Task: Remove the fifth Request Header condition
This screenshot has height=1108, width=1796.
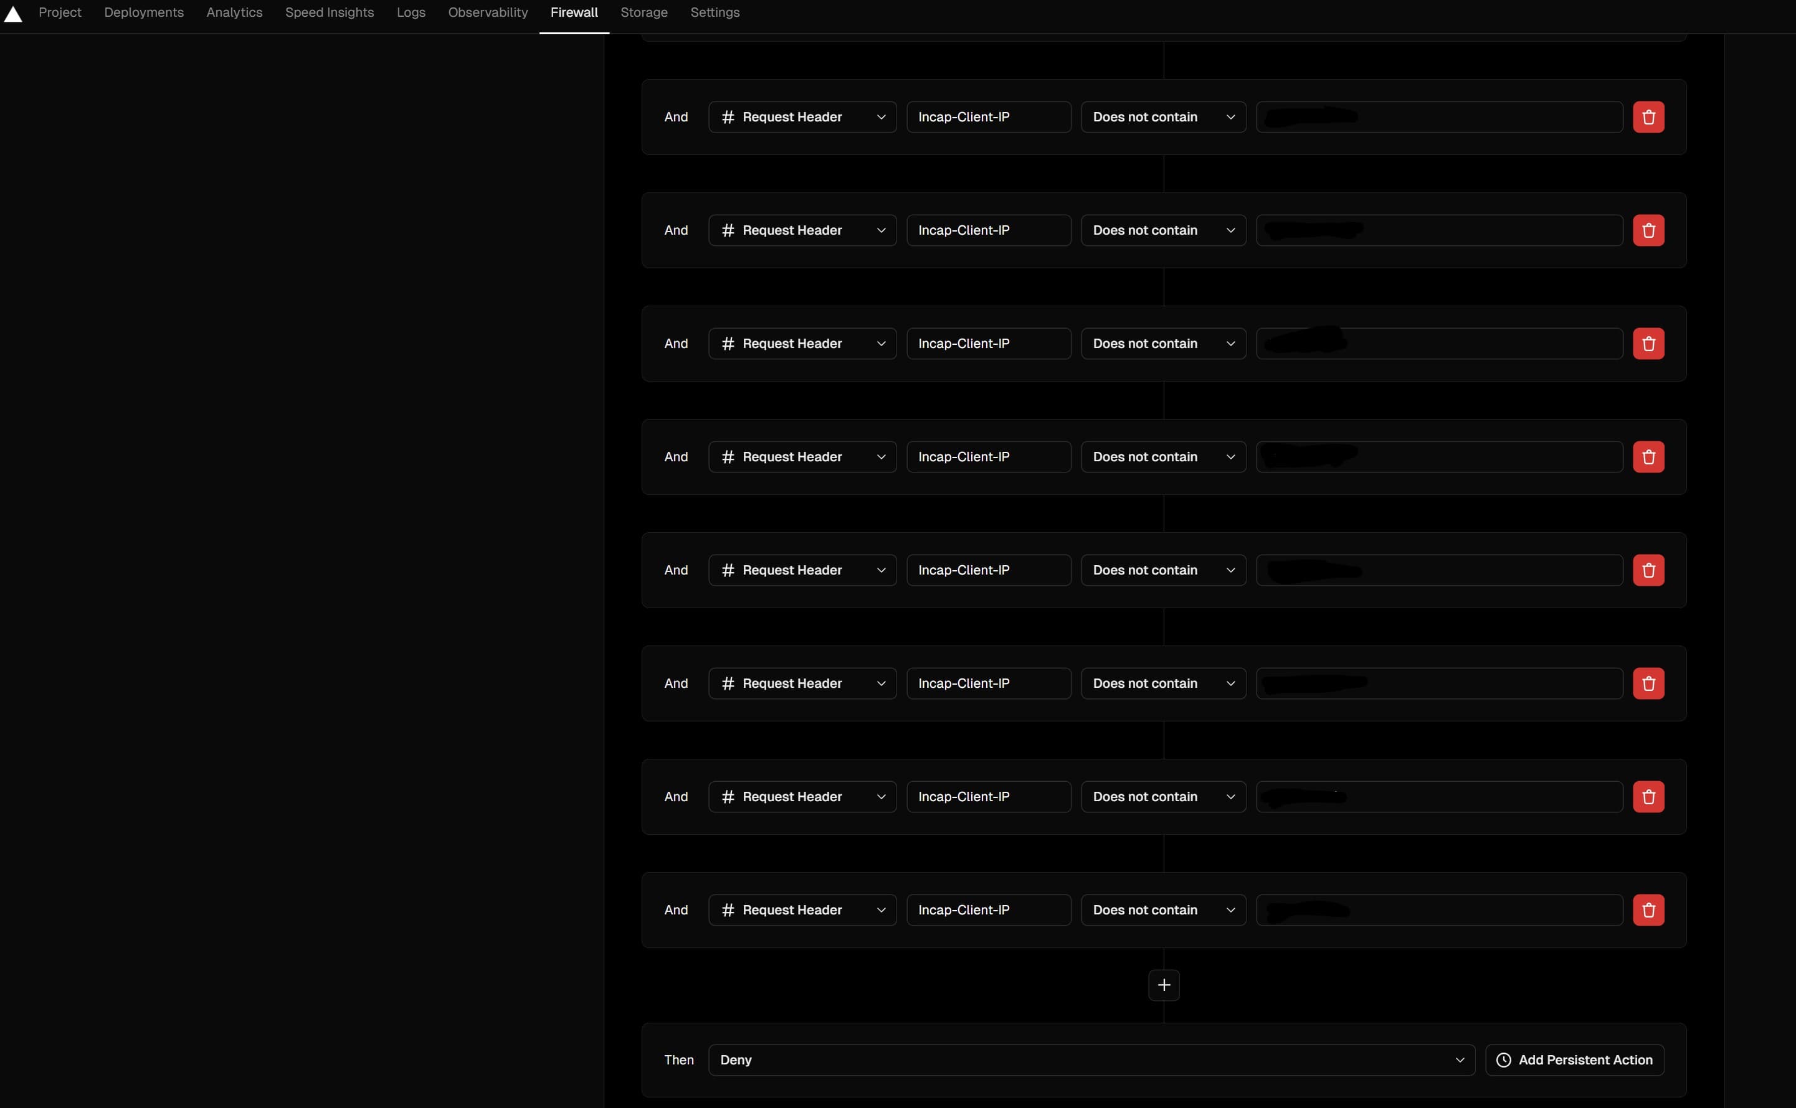Action: (x=1648, y=570)
